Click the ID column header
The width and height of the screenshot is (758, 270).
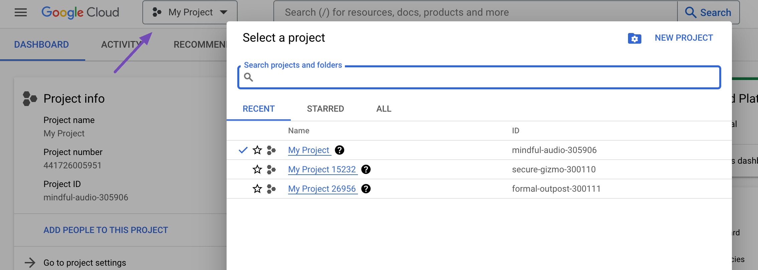point(516,131)
